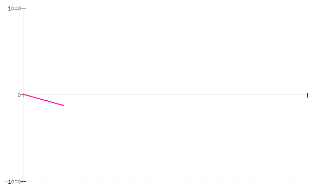Click the tick mark beside 1000

23,8
